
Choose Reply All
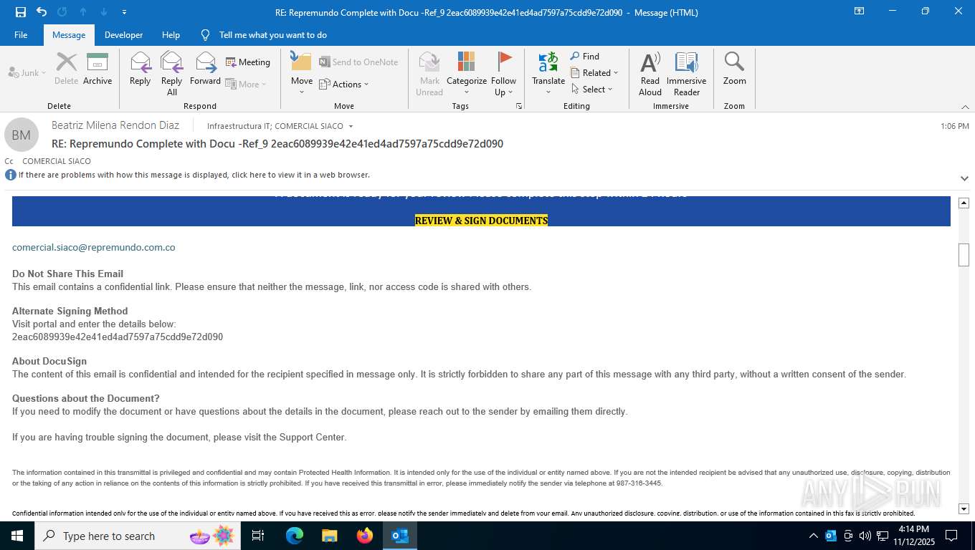[171, 73]
